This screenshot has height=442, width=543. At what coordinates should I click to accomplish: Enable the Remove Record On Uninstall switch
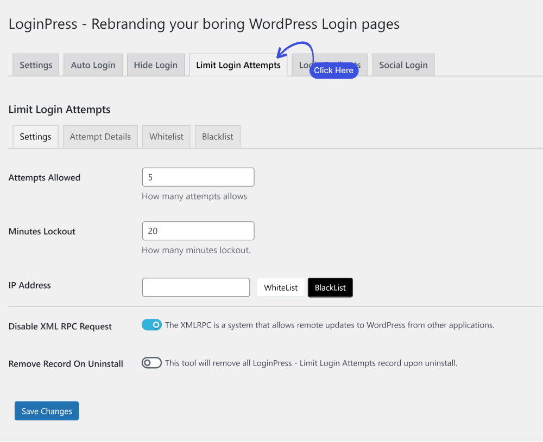(x=151, y=363)
